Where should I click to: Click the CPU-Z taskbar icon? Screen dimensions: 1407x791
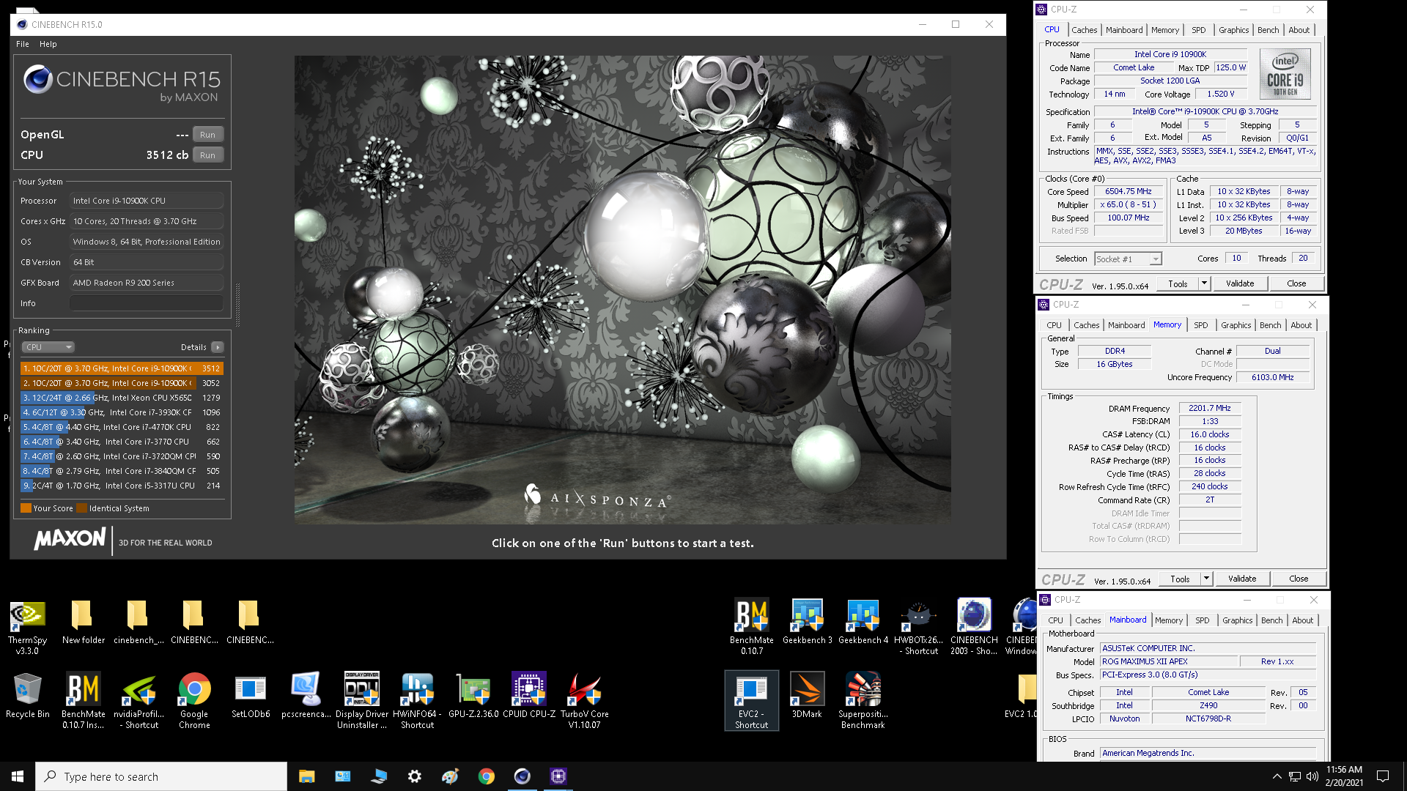click(558, 776)
